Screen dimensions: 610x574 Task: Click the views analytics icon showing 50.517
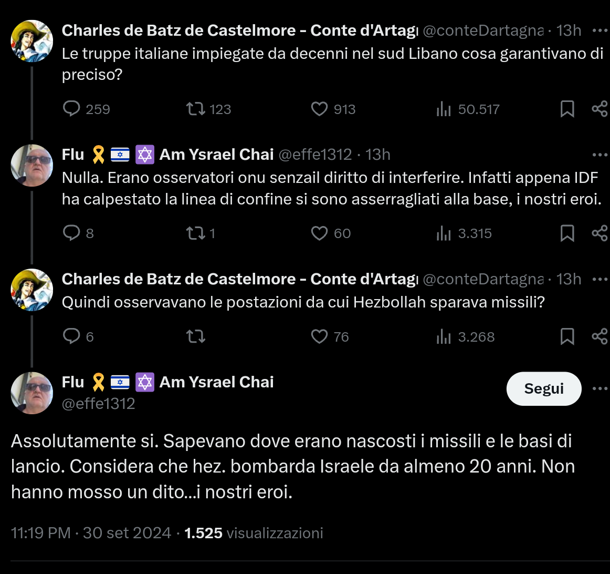445,109
